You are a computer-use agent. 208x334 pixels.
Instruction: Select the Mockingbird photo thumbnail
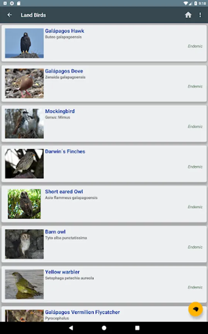pos(24,124)
